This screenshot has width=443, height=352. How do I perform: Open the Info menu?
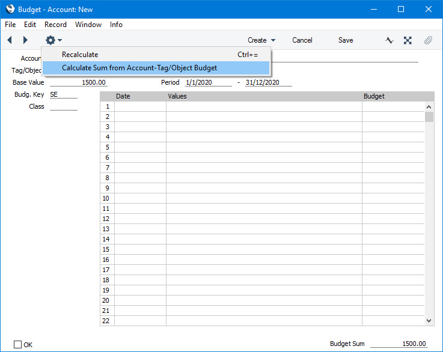(116, 25)
